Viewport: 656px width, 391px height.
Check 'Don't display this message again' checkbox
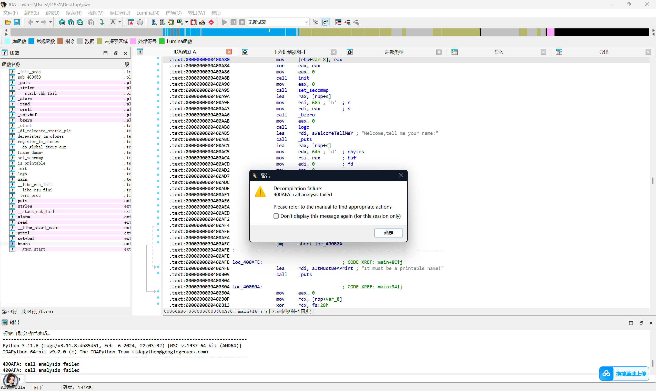[276, 216]
